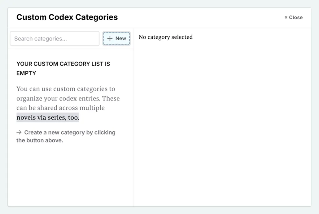Focus the Search categories input field
Screen dimensions: 319x214
point(55,39)
